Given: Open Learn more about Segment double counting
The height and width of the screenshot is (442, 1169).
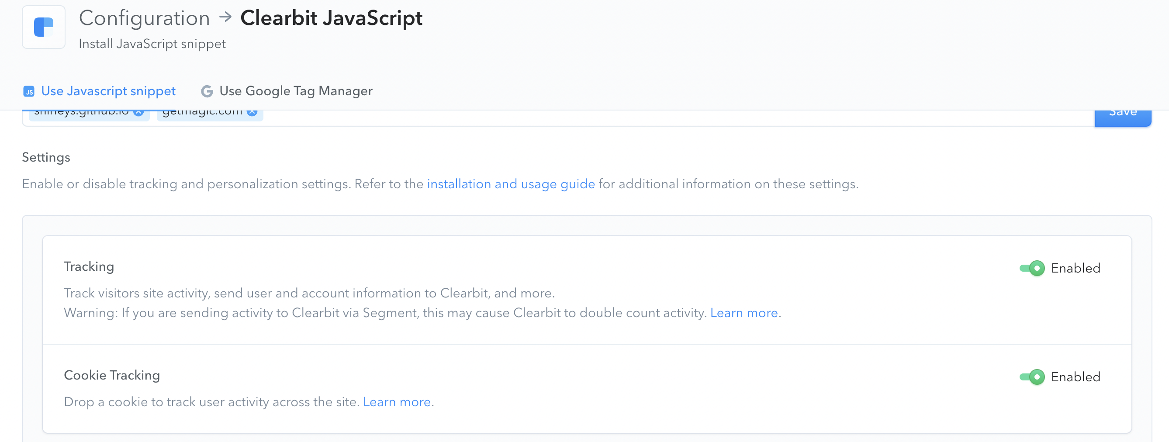Looking at the screenshot, I should tap(744, 313).
